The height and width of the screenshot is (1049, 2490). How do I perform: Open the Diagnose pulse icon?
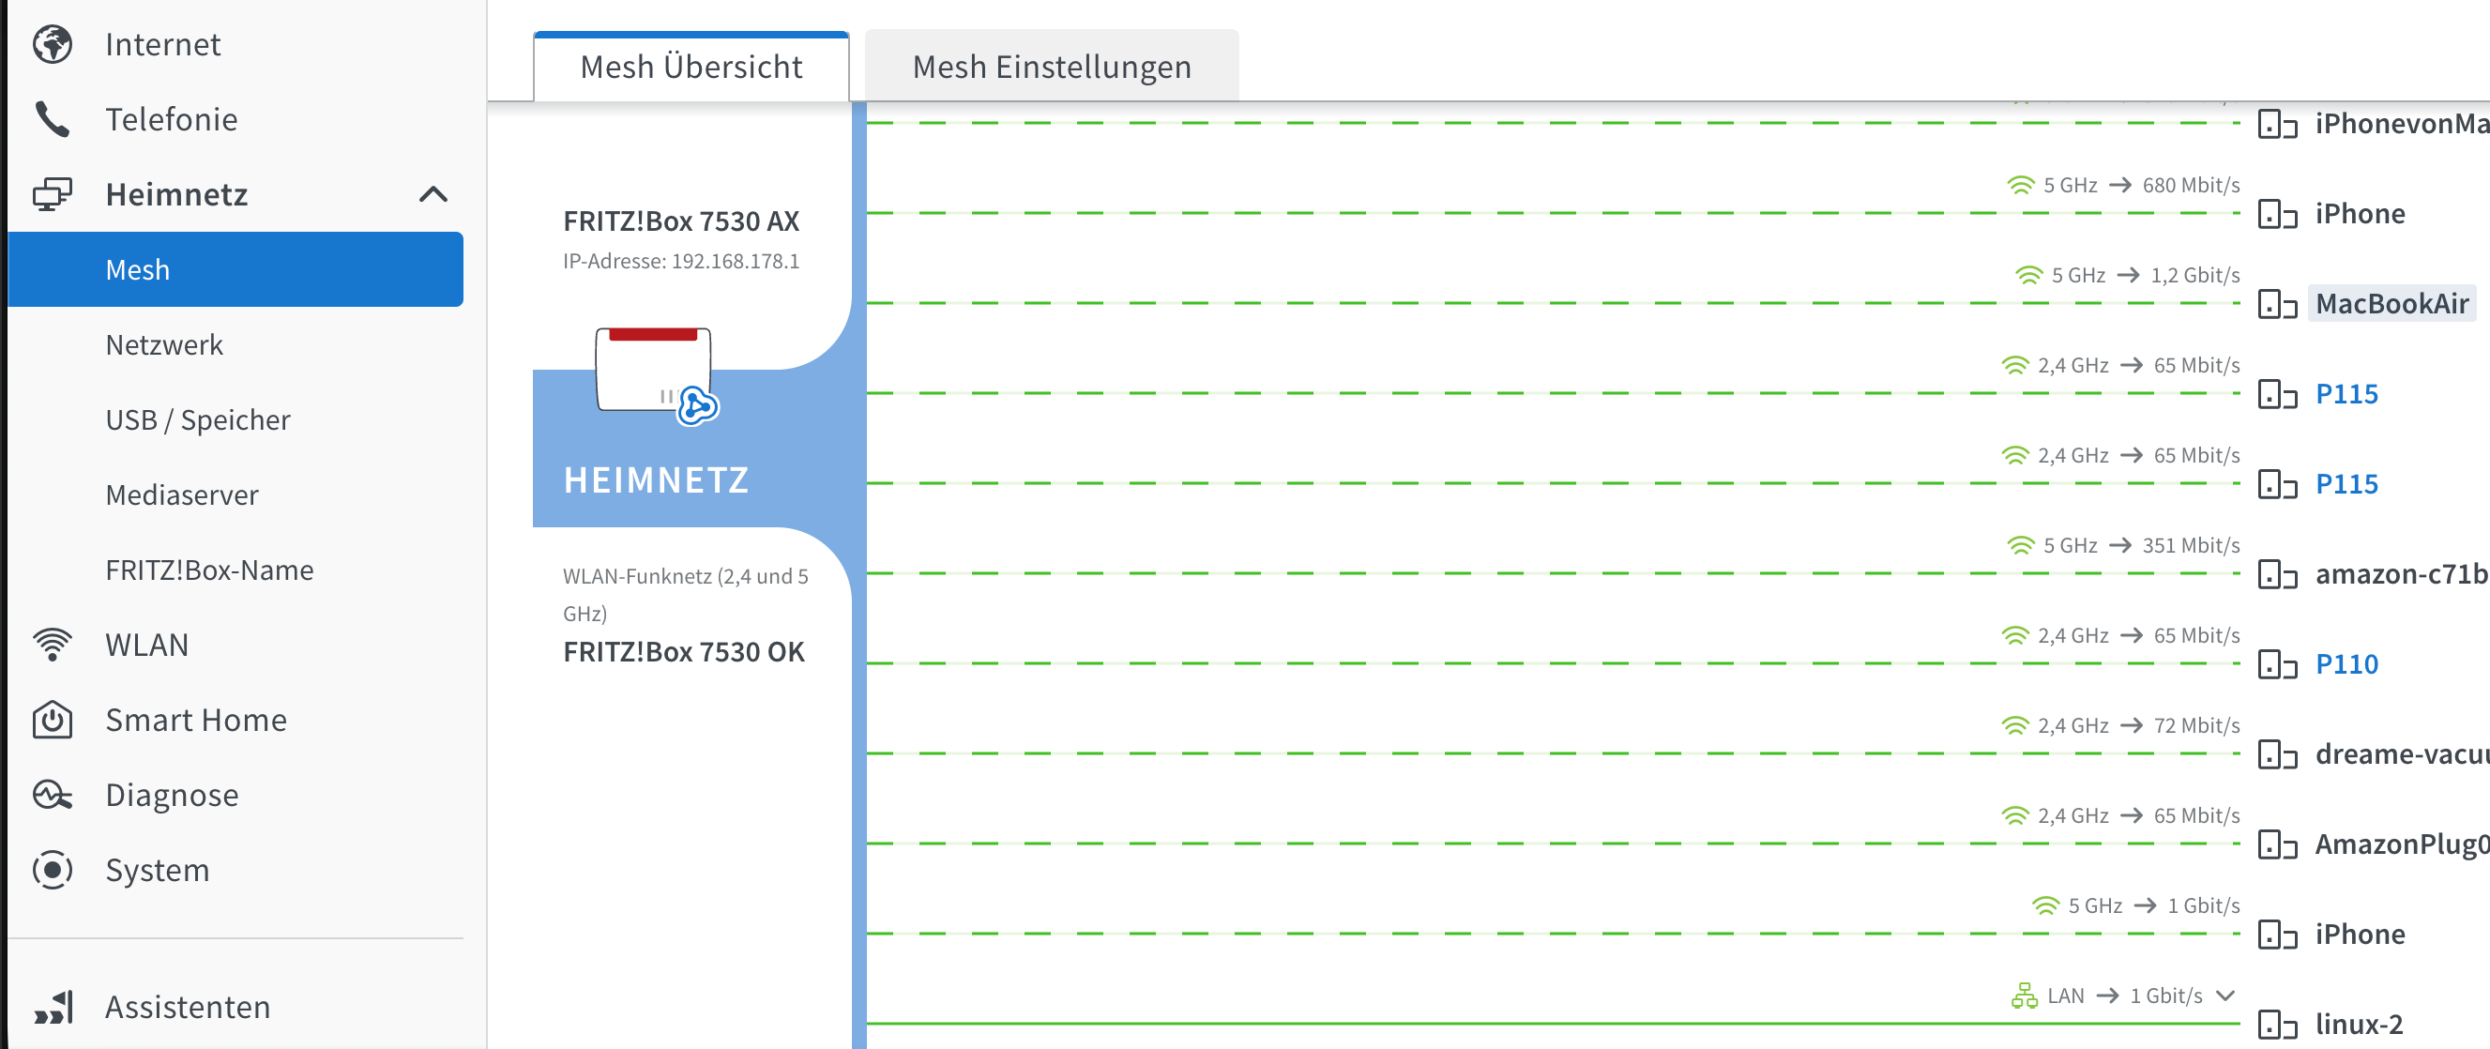point(53,795)
